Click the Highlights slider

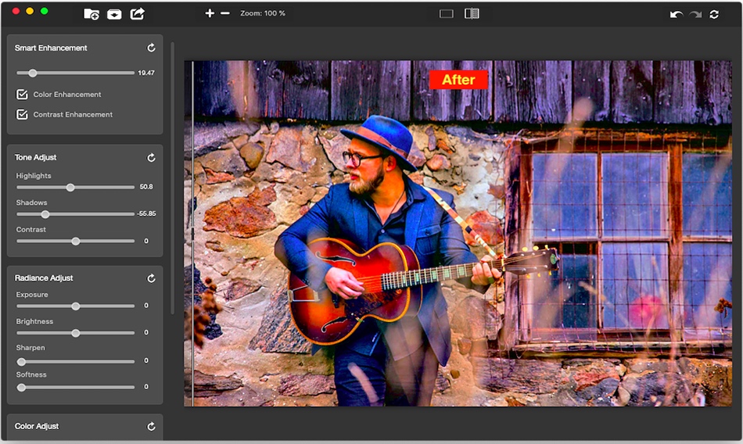point(75,188)
